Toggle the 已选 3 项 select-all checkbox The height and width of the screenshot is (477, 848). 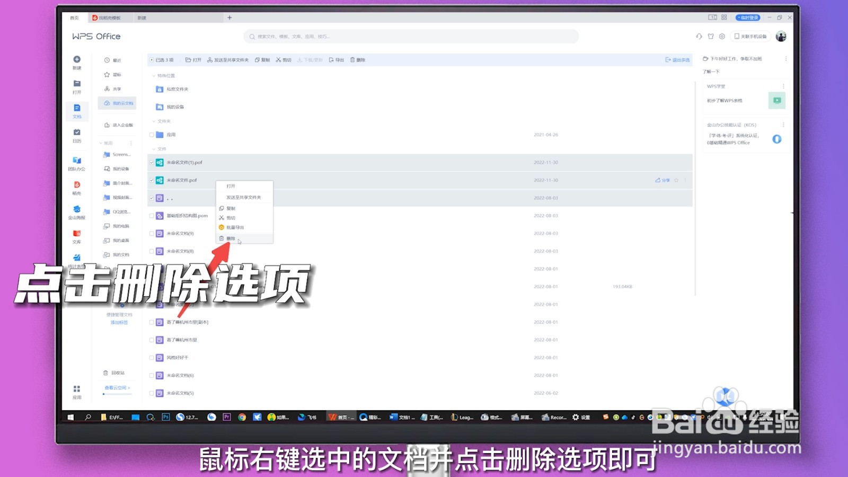[x=152, y=60]
